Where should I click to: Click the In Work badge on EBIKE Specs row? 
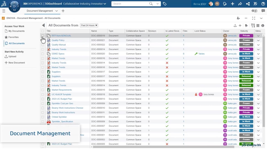[246, 54]
